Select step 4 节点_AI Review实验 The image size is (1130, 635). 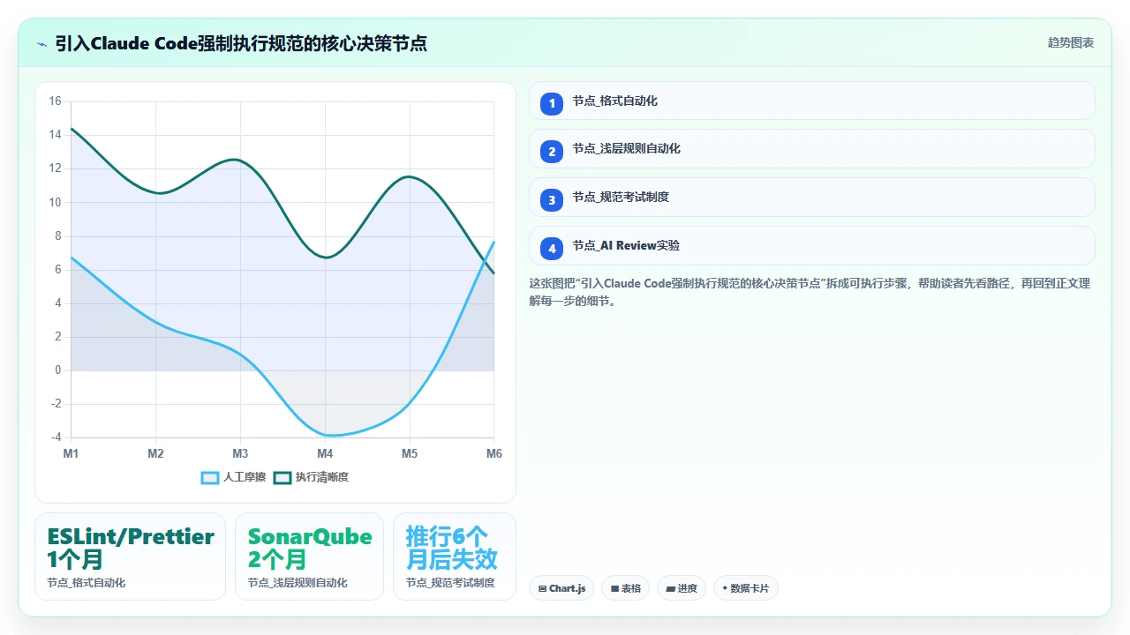click(x=811, y=246)
